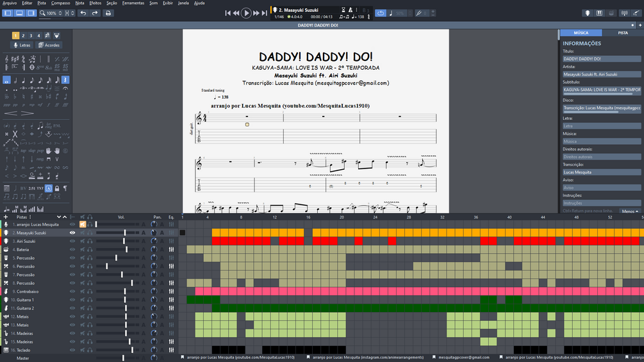Open Compasso menu

(61, 3)
